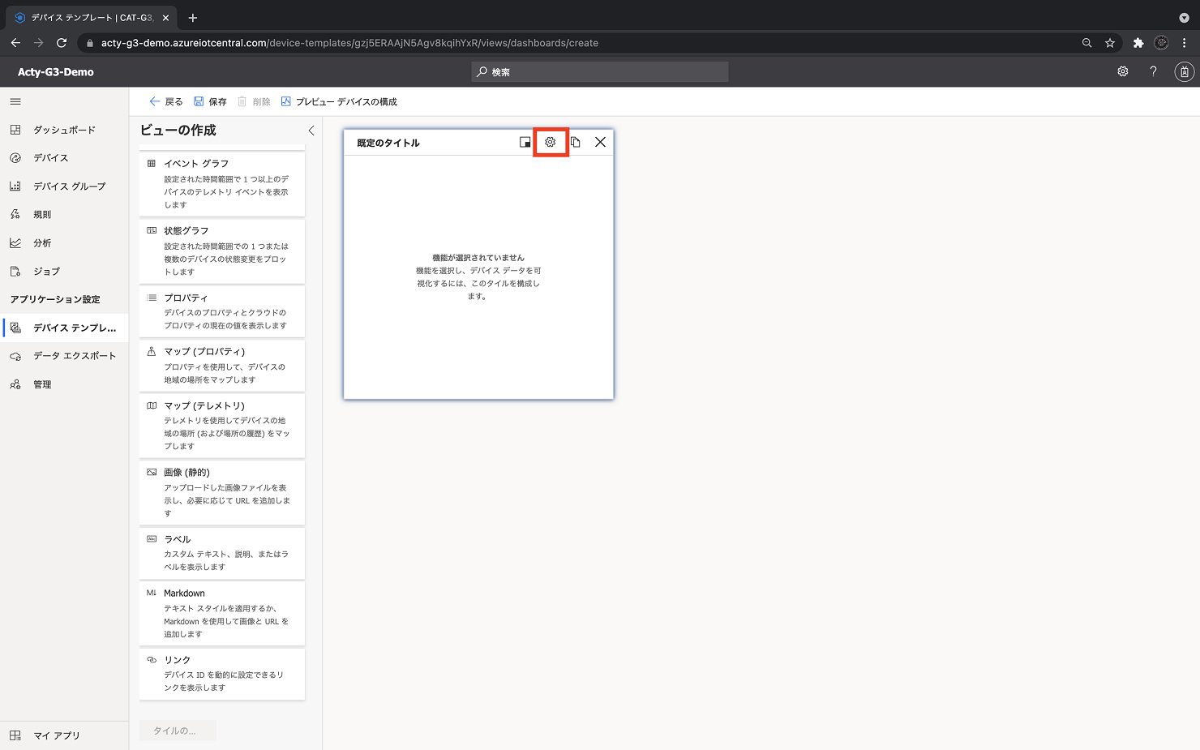Screen dimensions: 1200x750
Task: Select the 状態グラフ tile type
Action: pyautogui.click(x=222, y=251)
